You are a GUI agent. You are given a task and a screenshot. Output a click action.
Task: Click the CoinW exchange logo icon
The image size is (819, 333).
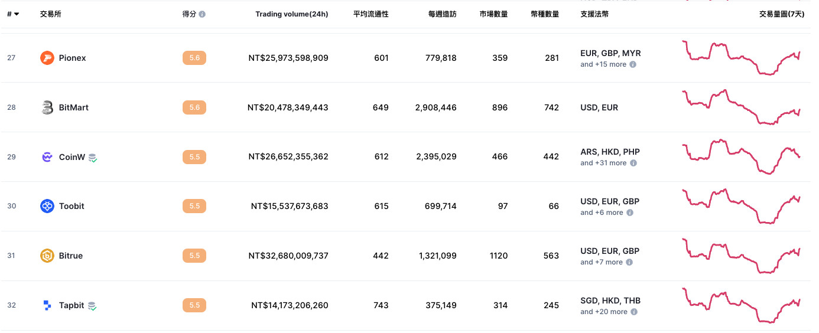pos(47,157)
